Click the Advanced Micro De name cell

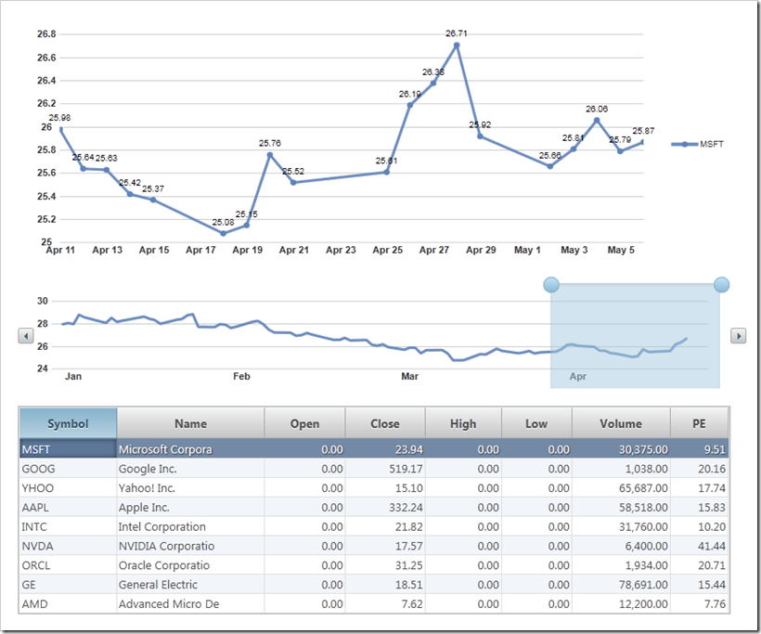(191, 604)
